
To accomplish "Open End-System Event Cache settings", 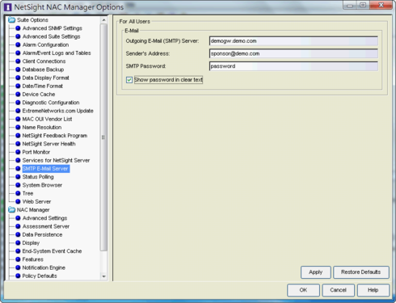I will (x=52, y=251).
